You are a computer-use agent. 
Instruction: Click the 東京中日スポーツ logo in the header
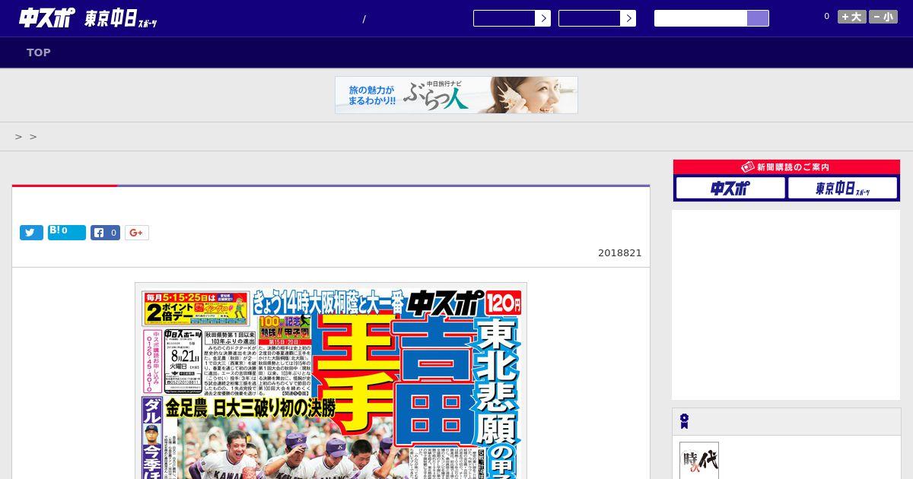[121, 19]
